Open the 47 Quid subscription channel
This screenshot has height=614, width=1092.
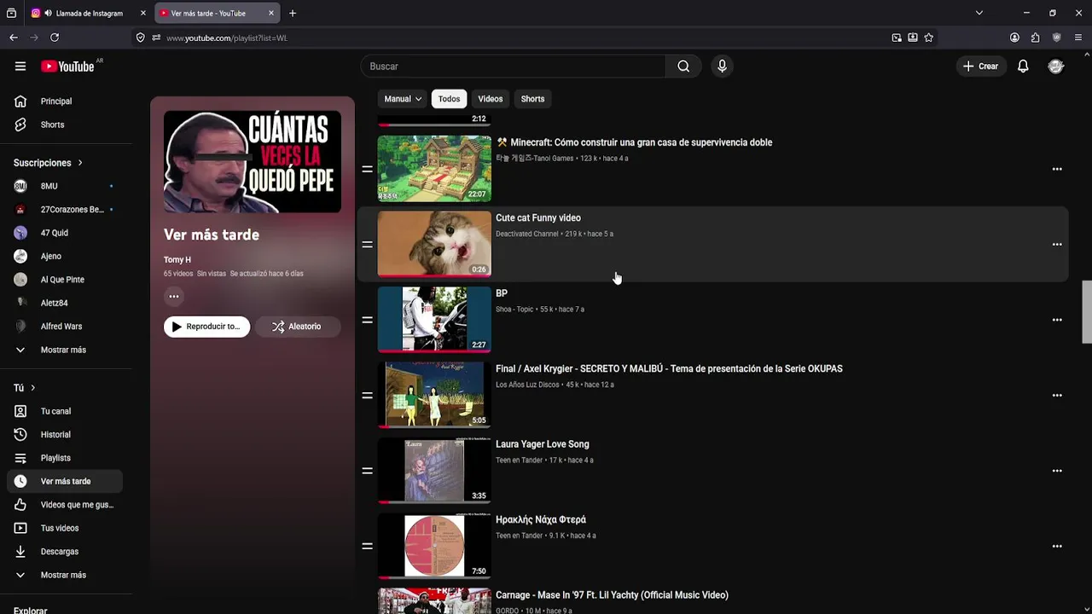click(x=66, y=233)
